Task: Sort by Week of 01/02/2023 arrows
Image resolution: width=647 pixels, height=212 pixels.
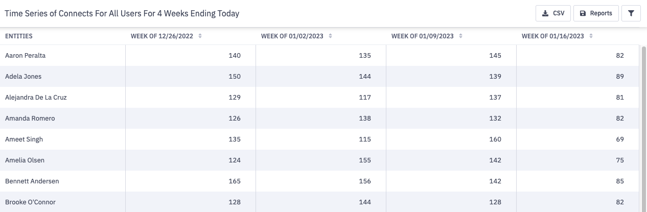Action: point(330,36)
